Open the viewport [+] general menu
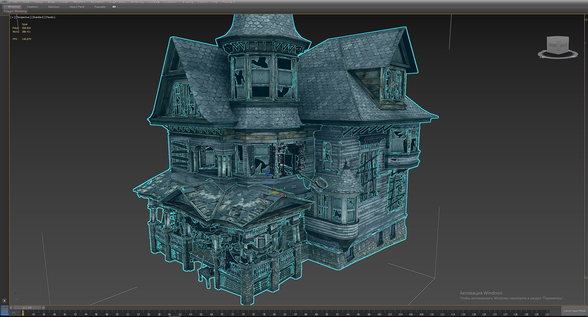Image resolution: width=588 pixels, height=317 pixels. point(12,17)
